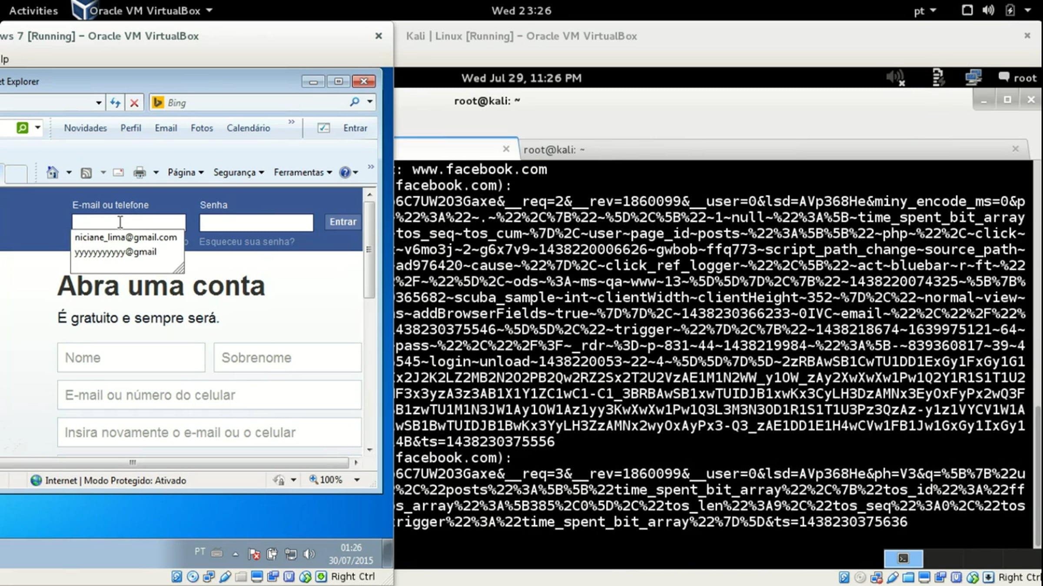Screen dimensions: 1043x586
Task: Expand the Print options dropdown arrow
Action: click(x=156, y=172)
